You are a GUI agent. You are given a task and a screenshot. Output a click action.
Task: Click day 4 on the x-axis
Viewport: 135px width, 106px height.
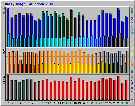click(x=21, y=103)
